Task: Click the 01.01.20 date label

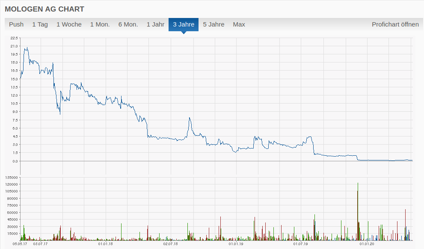Action: pos(367,244)
